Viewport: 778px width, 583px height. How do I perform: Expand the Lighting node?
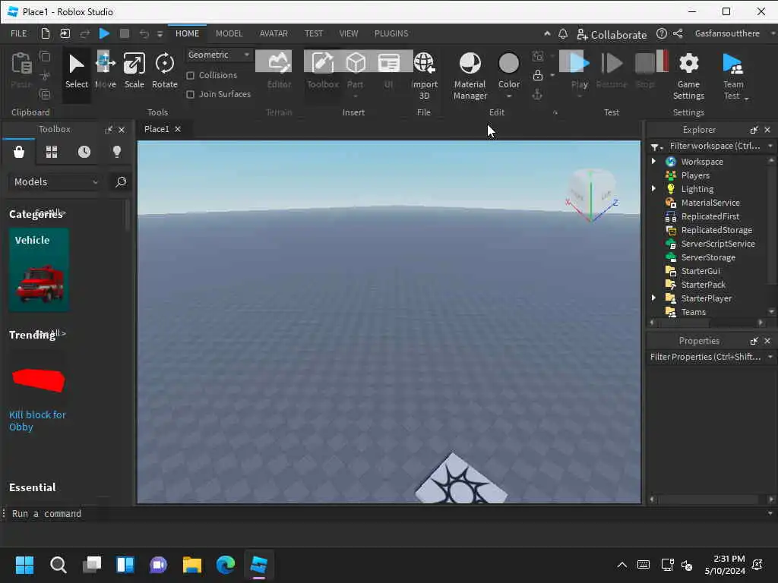pos(653,188)
